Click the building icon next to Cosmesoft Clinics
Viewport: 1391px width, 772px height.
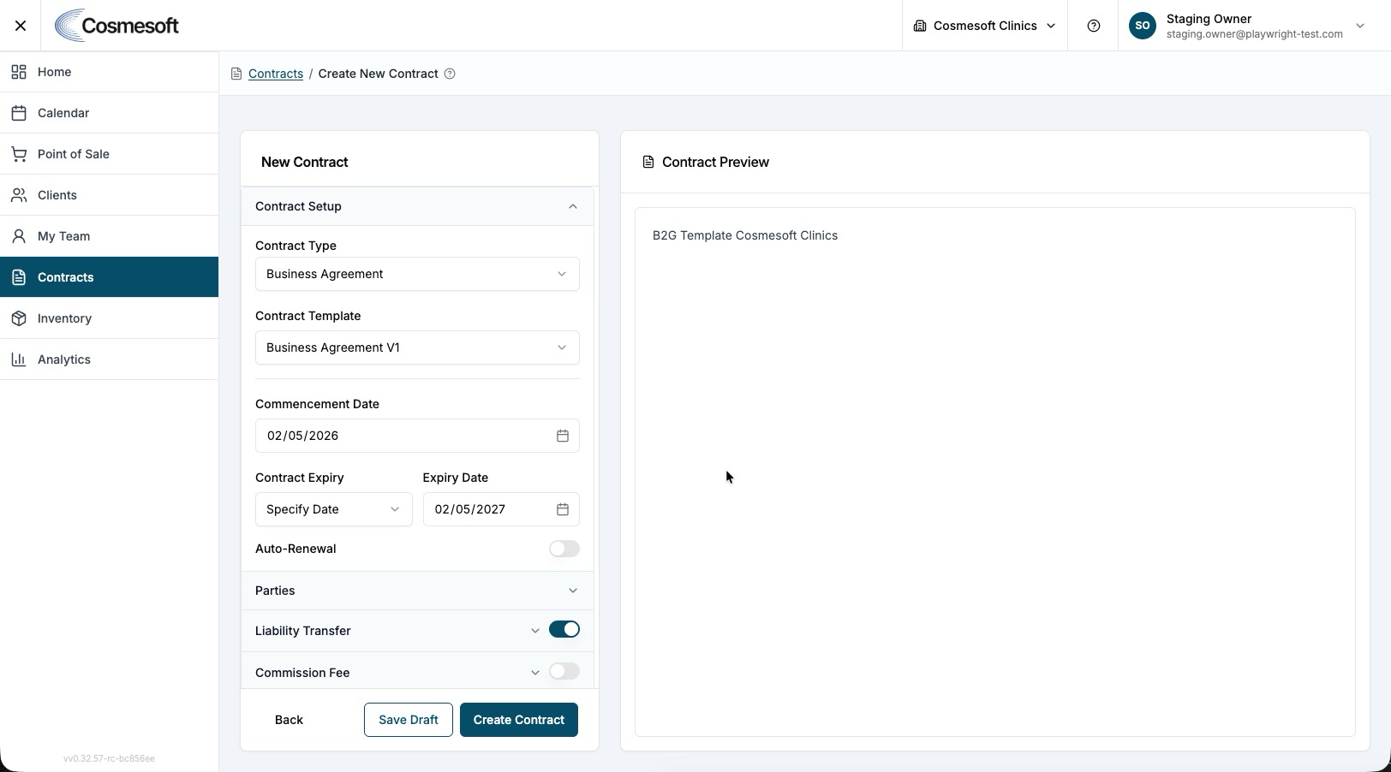920,26
